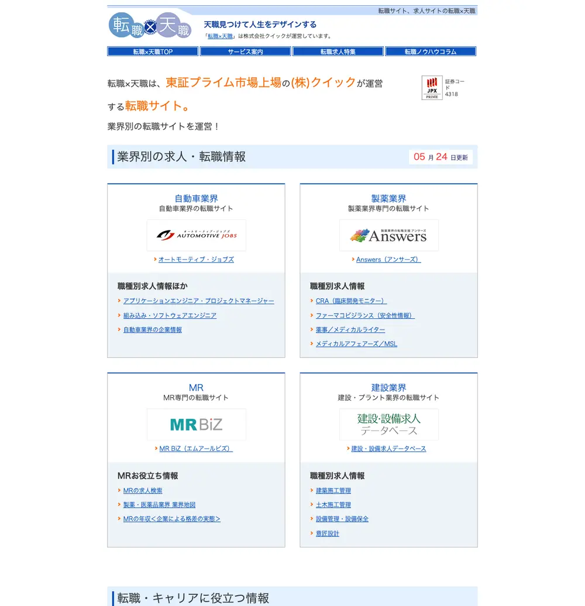
Task: Click the 自動車業界 card heading
Action: [197, 198]
